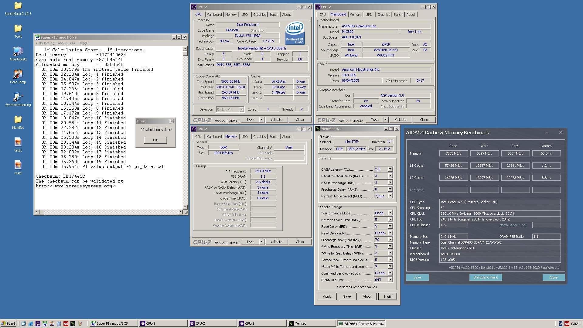This screenshot has width=583, height=328.
Task: Open the Calculate(C) menu in Super PI
Action: [45, 43]
